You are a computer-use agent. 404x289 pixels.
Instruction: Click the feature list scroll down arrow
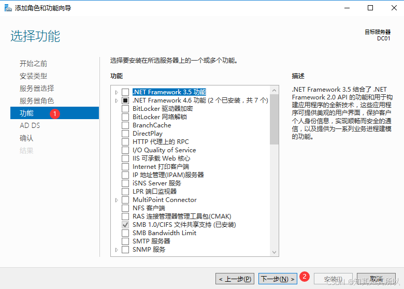274,252
